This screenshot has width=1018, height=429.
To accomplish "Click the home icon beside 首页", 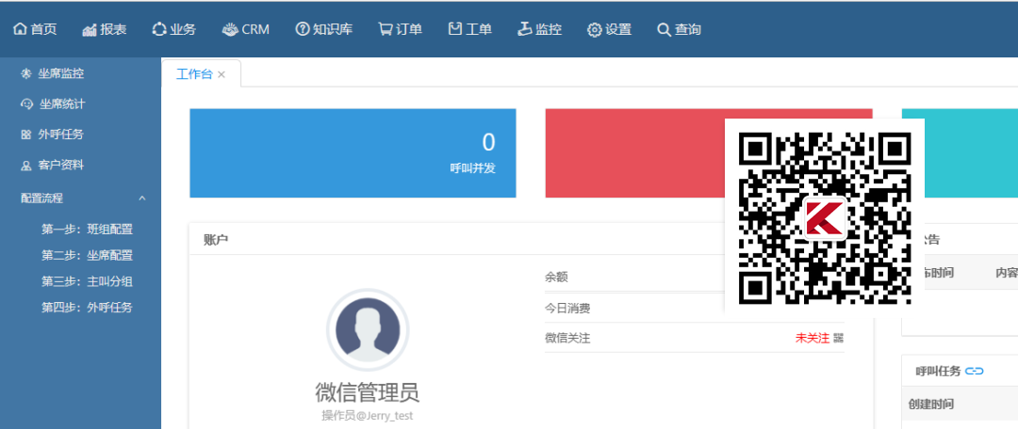I will pyautogui.click(x=20, y=29).
